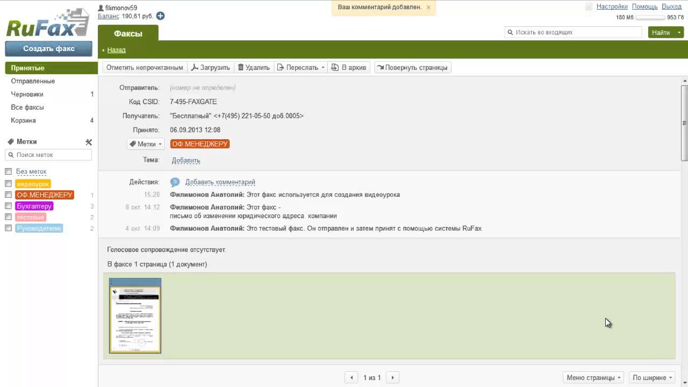This screenshot has height=387, width=688.
Task: Click the light blue Руководителю label
Action: (39, 228)
